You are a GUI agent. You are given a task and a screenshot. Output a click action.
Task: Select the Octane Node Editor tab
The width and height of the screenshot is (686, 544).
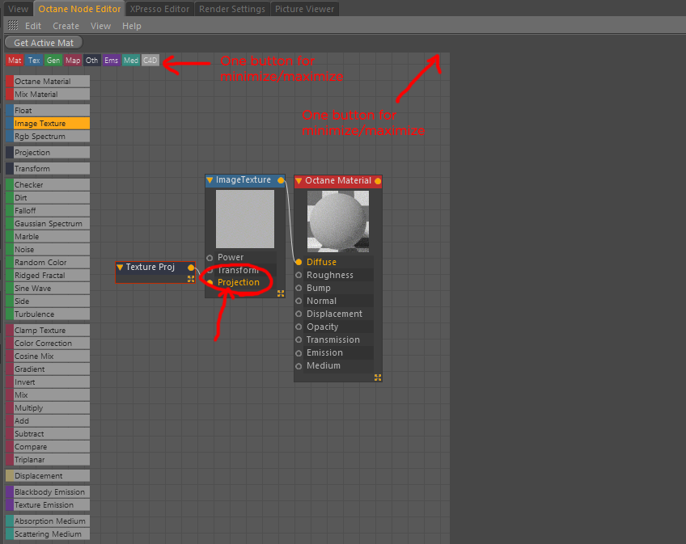tap(79, 9)
